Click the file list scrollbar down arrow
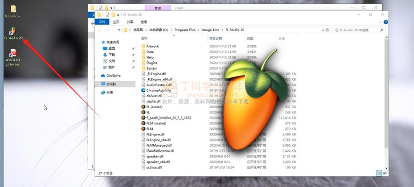This screenshot has width=414, height=187. click(386, 168)
